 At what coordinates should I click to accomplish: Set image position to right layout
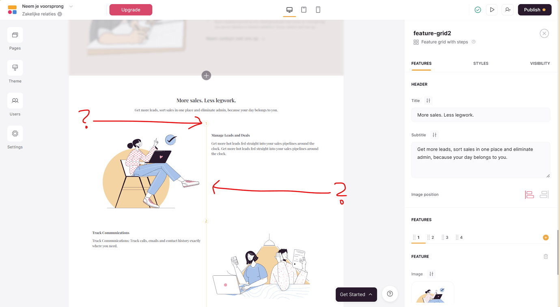(544, 195)
